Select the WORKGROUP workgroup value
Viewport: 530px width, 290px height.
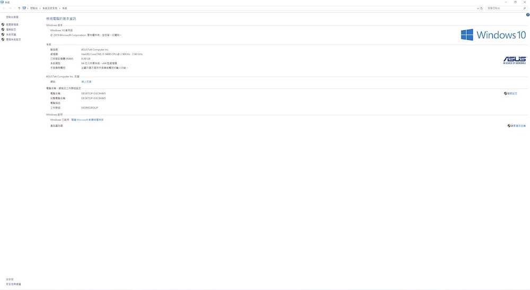pyautogui.click(x=90, y=108)
